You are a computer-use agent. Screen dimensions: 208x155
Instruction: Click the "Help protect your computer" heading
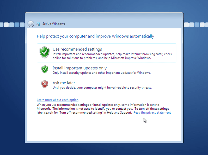click(95, 36)
